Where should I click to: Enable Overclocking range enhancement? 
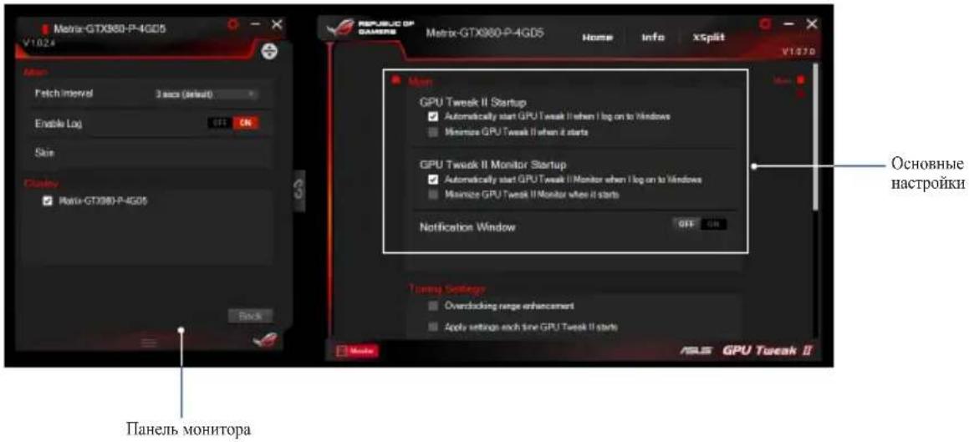point(433,306)
